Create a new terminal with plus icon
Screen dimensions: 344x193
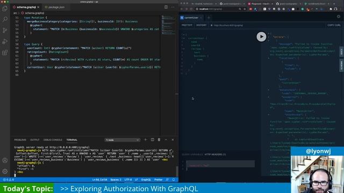click(146, 139)
